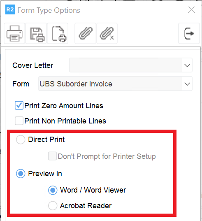Tick Don't Prompt for Printer Setup

52,156
